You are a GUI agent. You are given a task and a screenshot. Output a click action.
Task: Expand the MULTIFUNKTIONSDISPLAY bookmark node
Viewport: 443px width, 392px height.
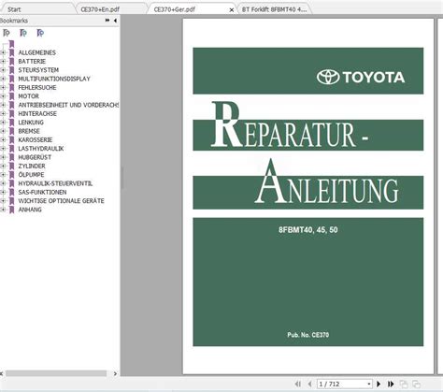[3, 79]
